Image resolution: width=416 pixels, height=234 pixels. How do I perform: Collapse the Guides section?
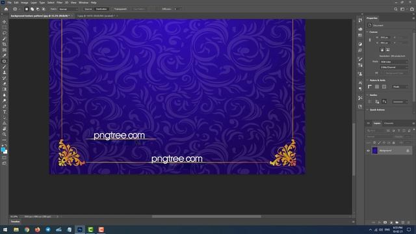click(x=367, y=95)
